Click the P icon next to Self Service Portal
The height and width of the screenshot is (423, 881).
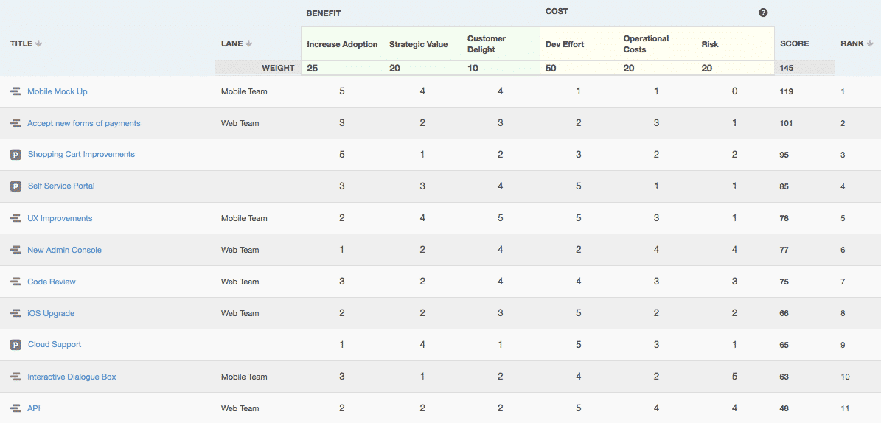15,186
